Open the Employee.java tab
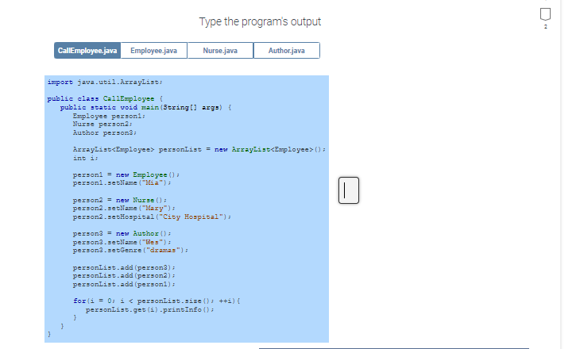 (153, 51)
